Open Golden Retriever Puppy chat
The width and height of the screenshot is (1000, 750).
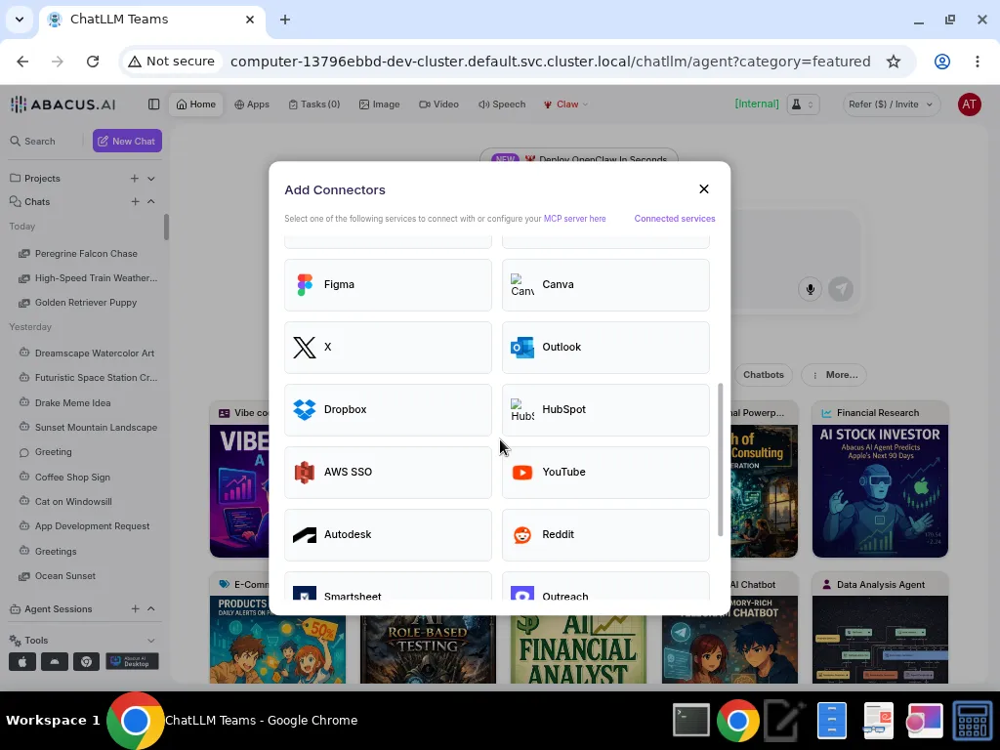pyautogui.click(x=86, y=303)
